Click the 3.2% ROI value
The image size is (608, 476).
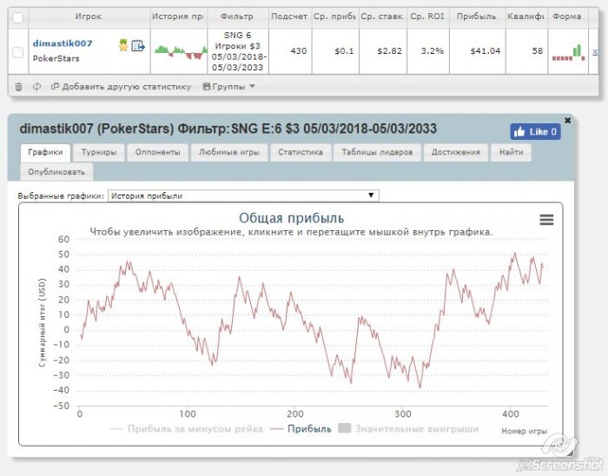pyautogui.click(x=433, y=51)
